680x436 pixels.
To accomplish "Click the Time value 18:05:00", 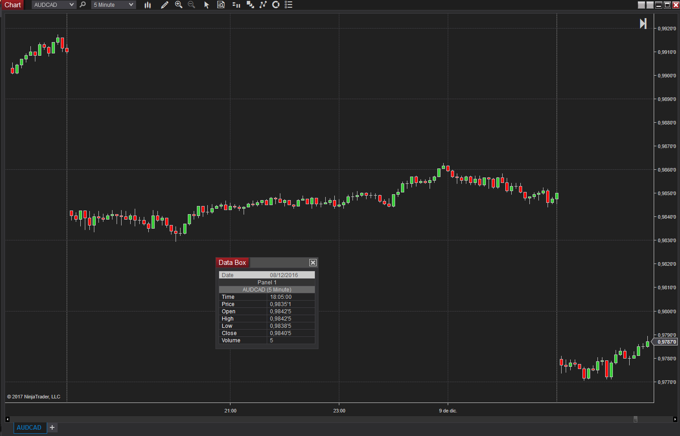I will coord(281,297).
